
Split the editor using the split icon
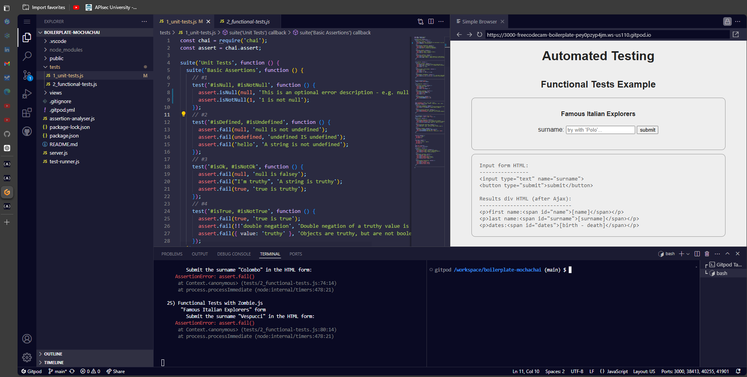[x=431, y=21]
